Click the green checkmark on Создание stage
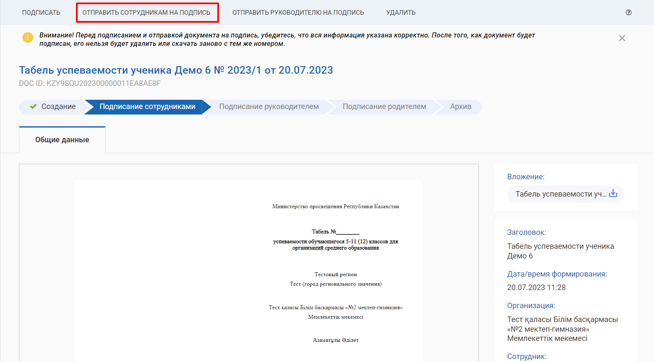The width and height of the screenshot is (654, 362). [33, 107]
